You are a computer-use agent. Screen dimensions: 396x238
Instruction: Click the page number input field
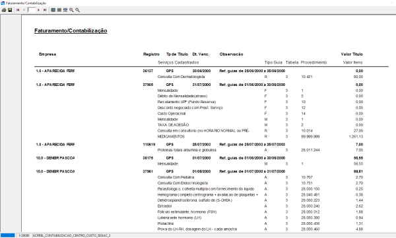click(32, 10)
